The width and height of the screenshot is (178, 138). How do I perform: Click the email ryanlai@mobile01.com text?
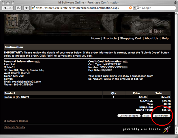click(x=27, y=82)
